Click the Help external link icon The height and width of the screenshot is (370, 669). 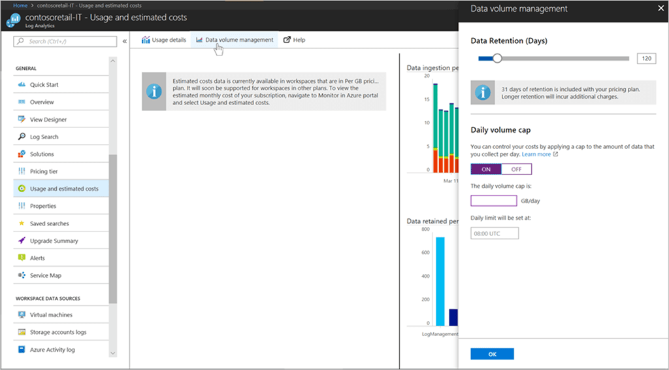pos(287,40)
